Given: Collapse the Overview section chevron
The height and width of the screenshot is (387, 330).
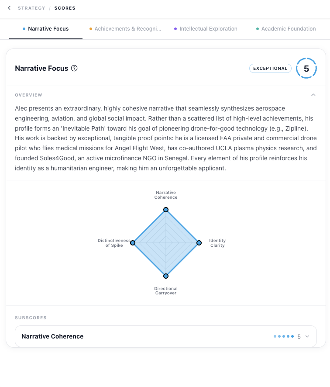Looking at the screenshot, I should coord(313,95).
